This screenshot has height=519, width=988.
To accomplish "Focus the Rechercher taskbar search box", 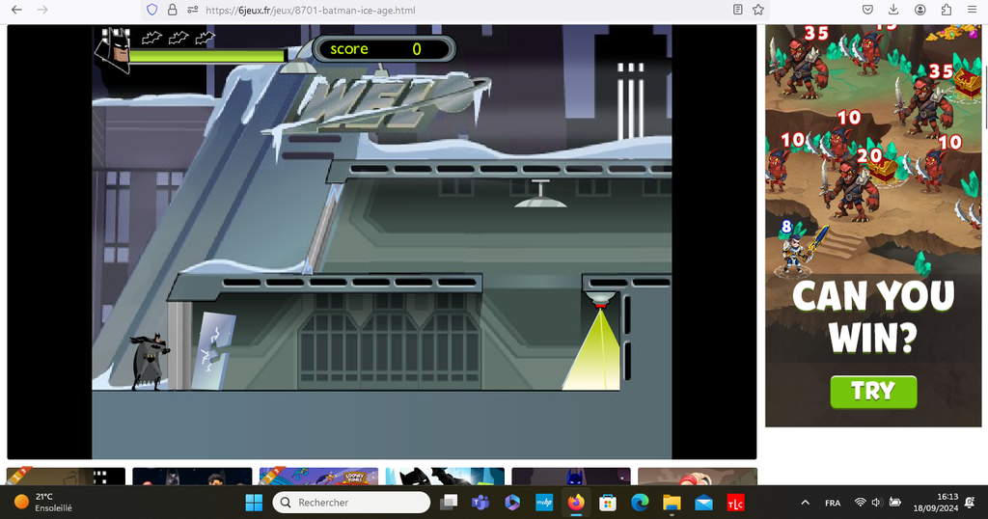I will [351, 502].
